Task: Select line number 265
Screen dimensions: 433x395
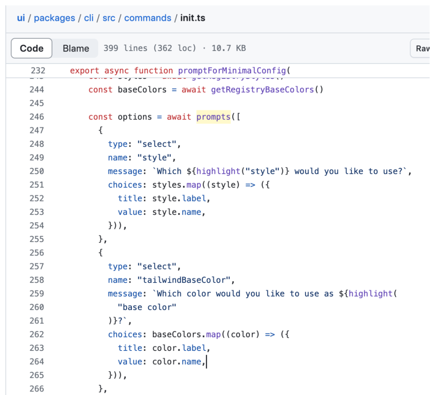Action: click(37, 375)
